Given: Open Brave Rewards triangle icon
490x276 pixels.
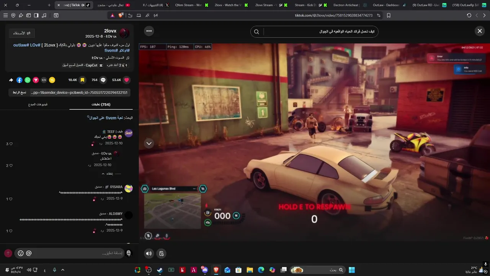Looking at the screenshot, I should coord(113,15).
